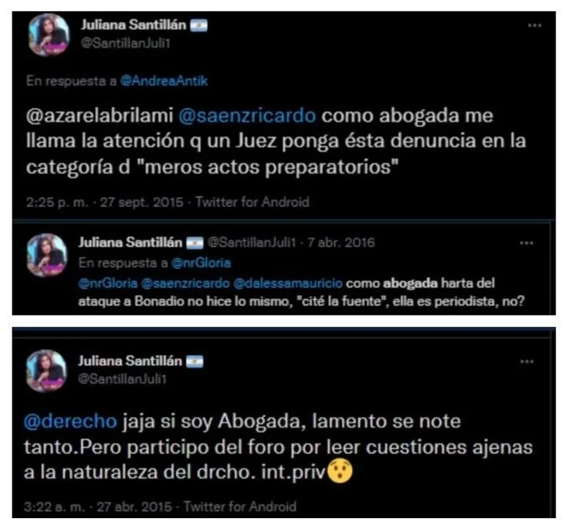Click Twitter for Android on bottom tweet

(240, 507)
